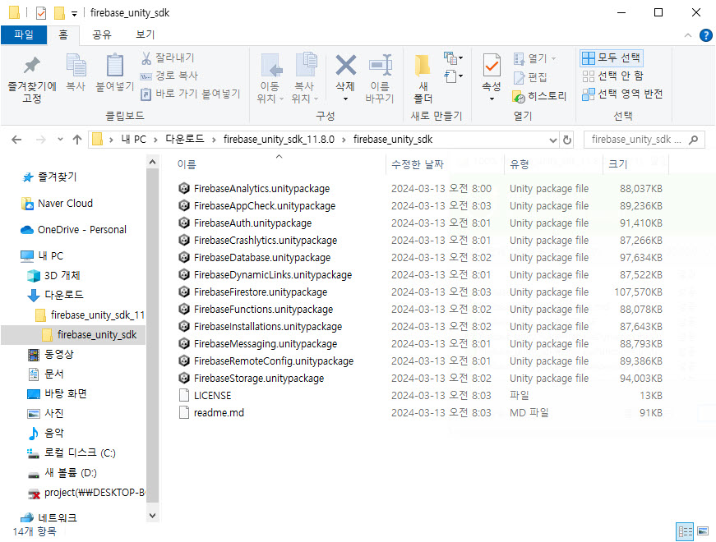Select FirebaseAuth.unitypackage file icon
716x542 pixels.
coord(184,223)
